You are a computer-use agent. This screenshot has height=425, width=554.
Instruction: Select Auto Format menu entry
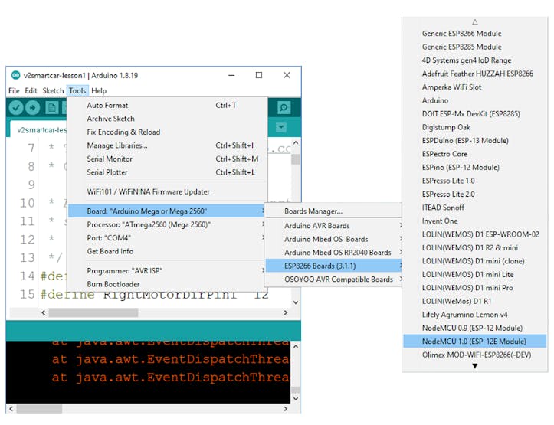[x=168, y=105]
